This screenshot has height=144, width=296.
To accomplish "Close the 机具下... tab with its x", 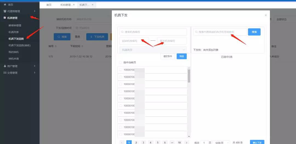I will pyautogui.click(x=93, y=5).
